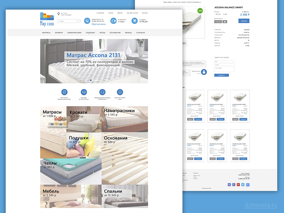Open the Гарантия top link
Screen dimensions: 284x213
point(120,13)
